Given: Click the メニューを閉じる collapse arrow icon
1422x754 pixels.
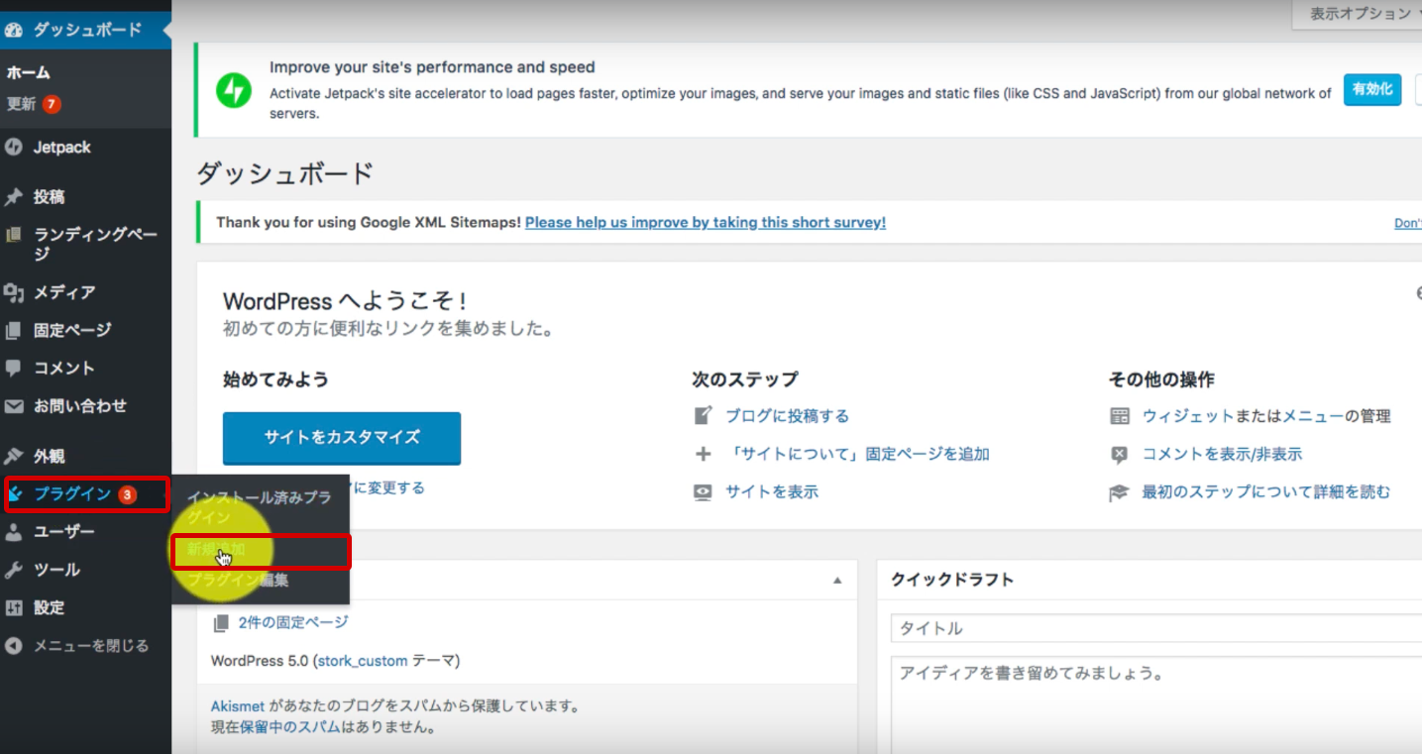Looking at the screenshot, I should click(x=14, y=646).
